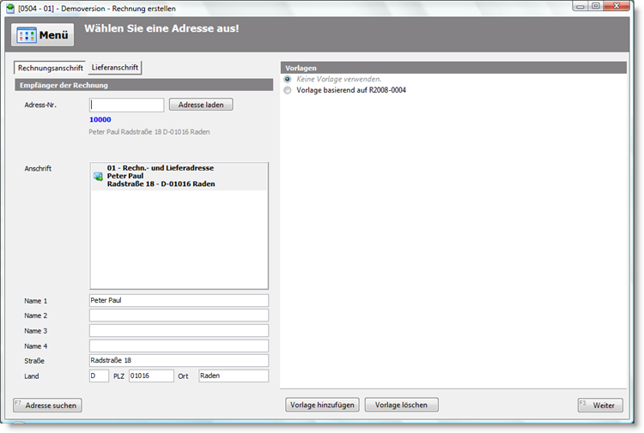Click the empty Name 2 field

pos(179,316)
